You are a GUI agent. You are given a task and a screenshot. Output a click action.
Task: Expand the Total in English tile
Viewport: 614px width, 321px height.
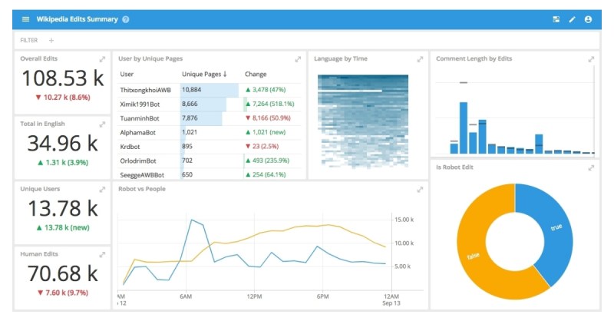coord(102,124)
